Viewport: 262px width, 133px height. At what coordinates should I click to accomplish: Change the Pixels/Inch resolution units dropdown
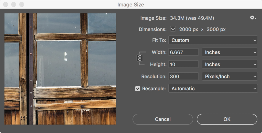tap(230, 77)
